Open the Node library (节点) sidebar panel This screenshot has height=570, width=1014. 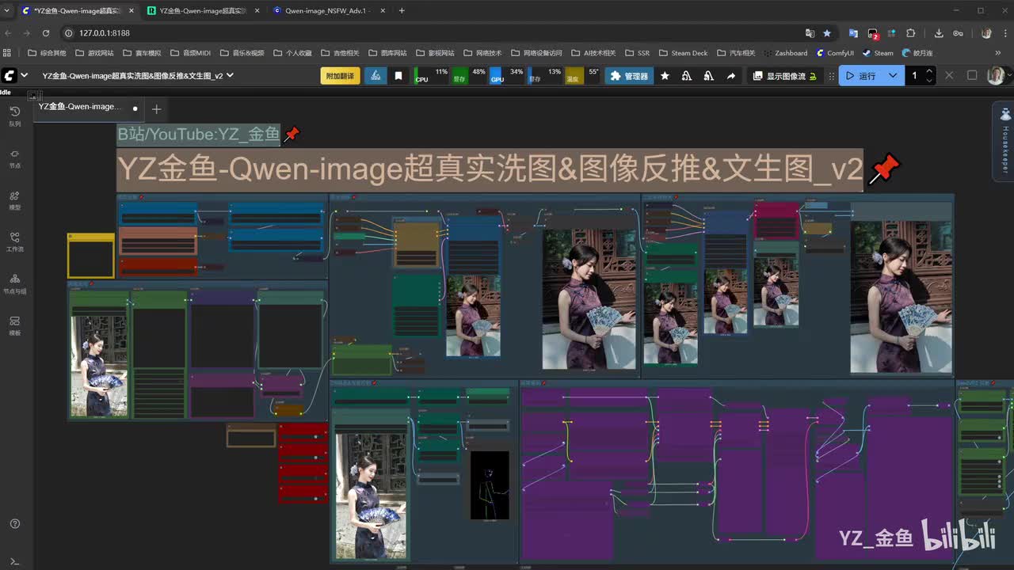pyautogui.click(x=15, y=158)
